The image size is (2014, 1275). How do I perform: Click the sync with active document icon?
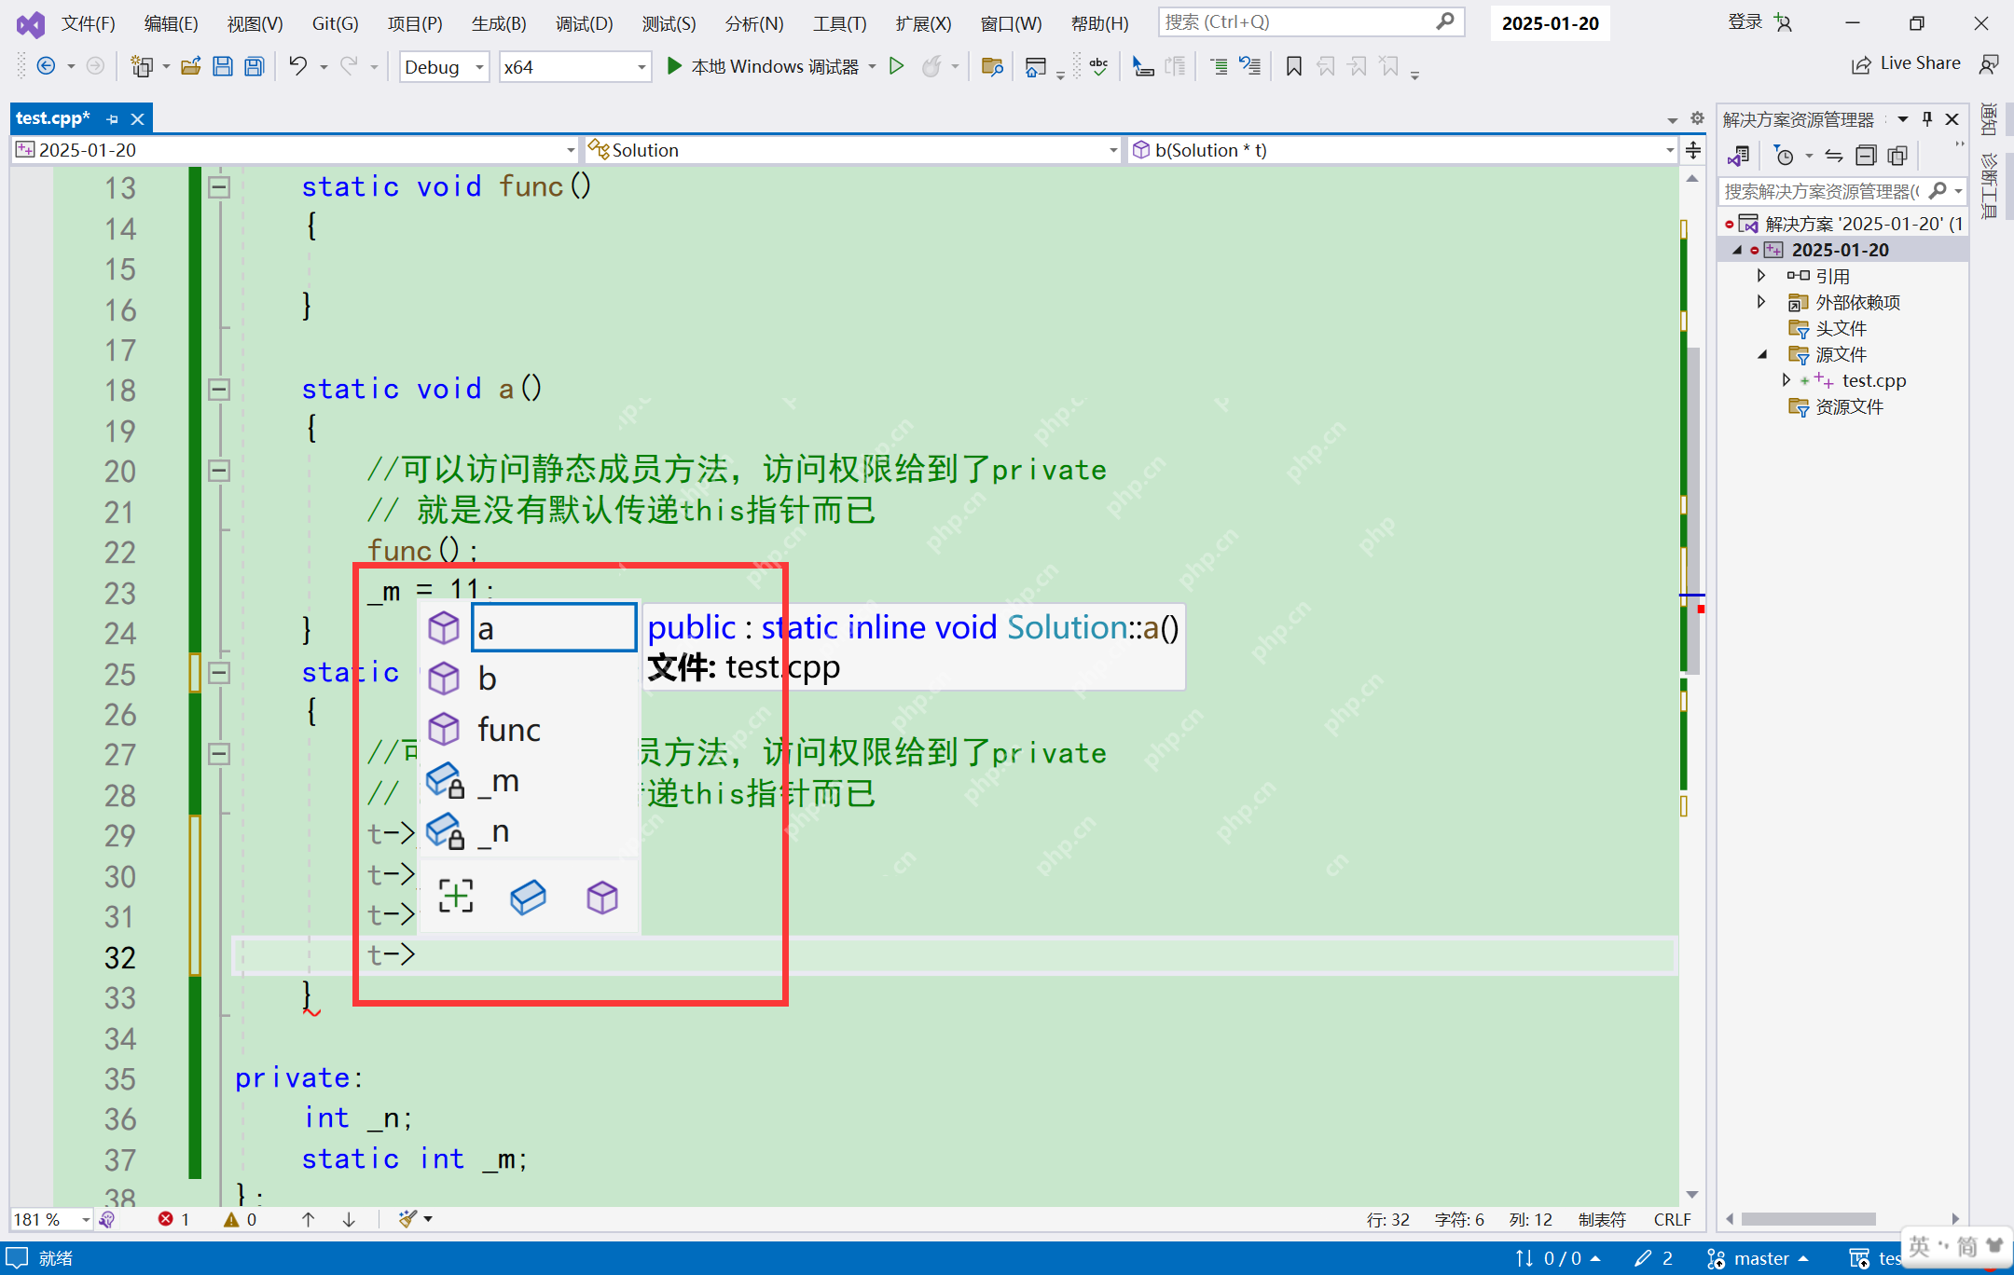[x=1834, y=155]
